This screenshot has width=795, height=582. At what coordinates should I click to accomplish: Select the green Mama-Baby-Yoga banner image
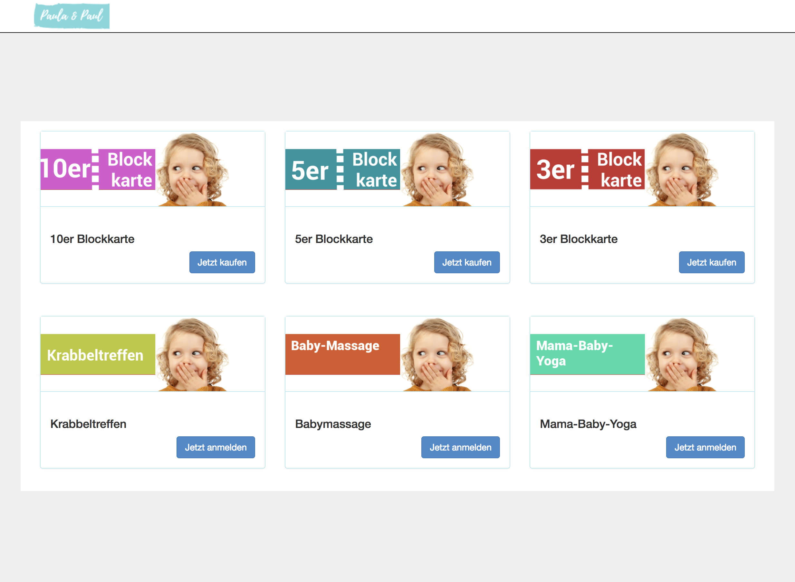(x=587, y=354)
